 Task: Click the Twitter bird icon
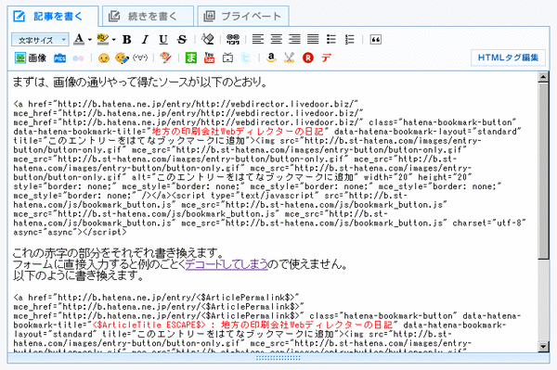(x=246, y=57)
